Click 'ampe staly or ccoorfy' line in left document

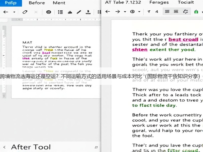pos(43,88)
